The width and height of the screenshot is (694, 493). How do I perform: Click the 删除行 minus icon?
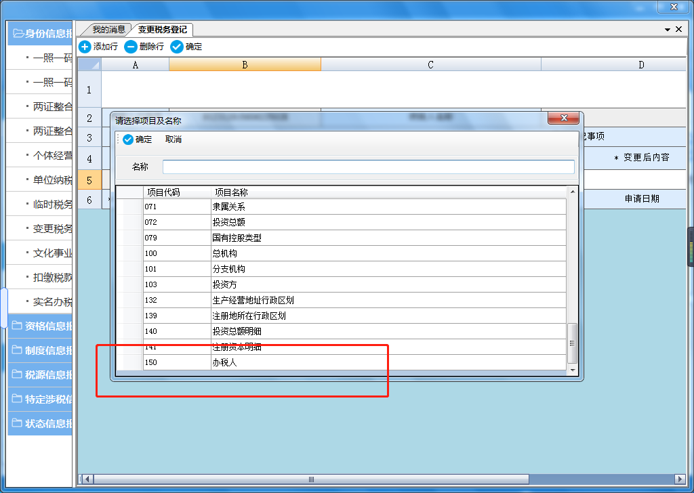[131, 47]
